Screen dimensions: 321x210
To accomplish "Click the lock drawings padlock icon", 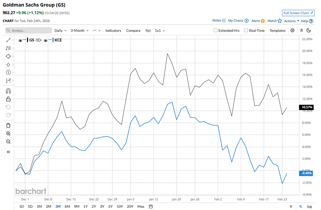I will pyautogui.click(x=8, y=99).
